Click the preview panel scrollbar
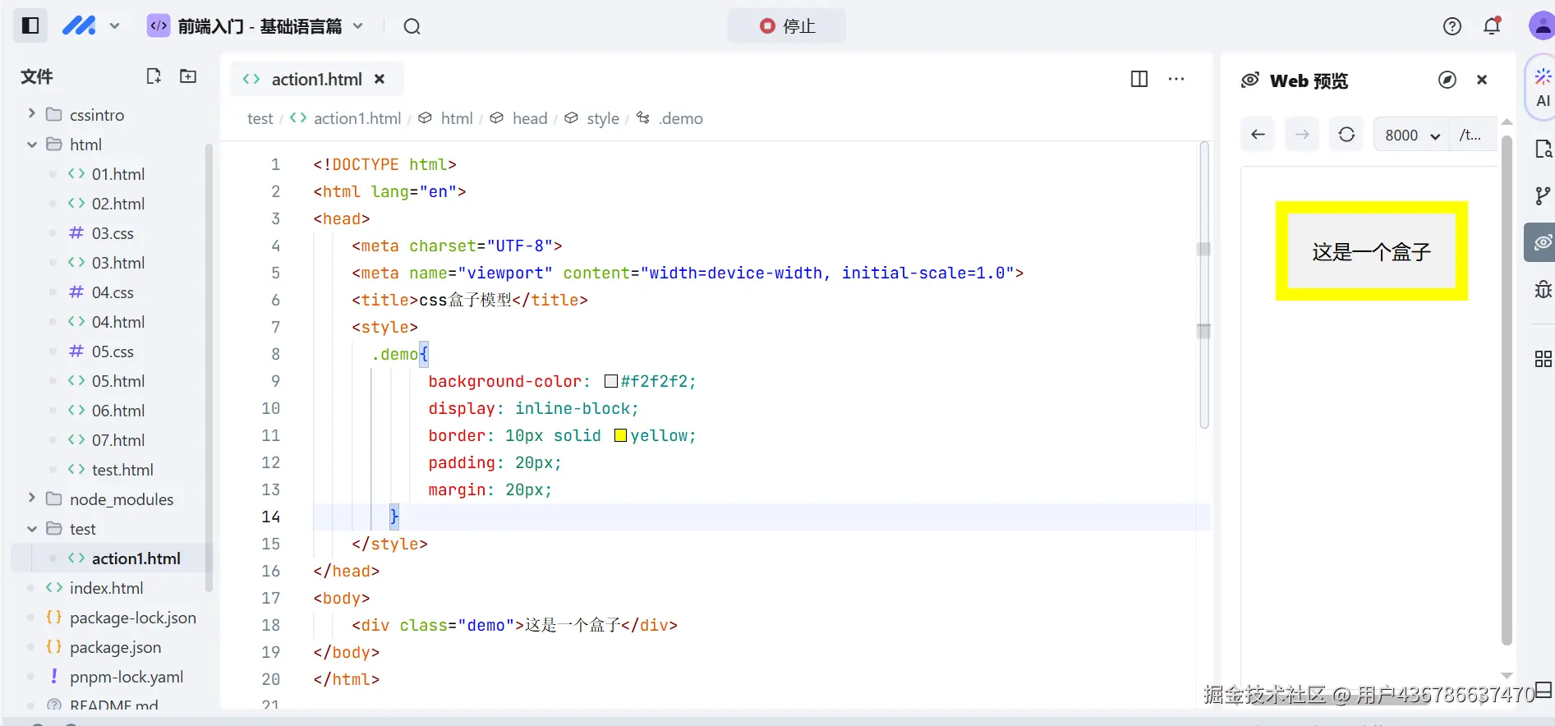Image resolution: width=1555 pixels, height=726 pixels. 1507,390
